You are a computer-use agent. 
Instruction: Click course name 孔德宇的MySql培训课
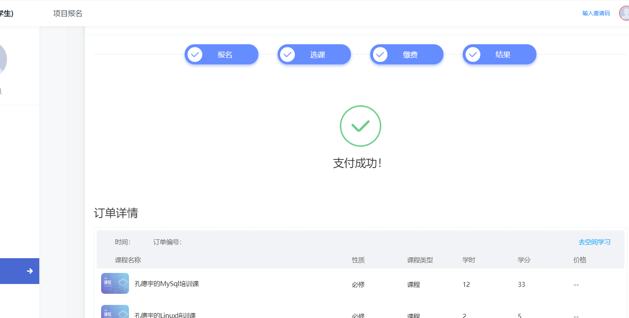(167, 284)
